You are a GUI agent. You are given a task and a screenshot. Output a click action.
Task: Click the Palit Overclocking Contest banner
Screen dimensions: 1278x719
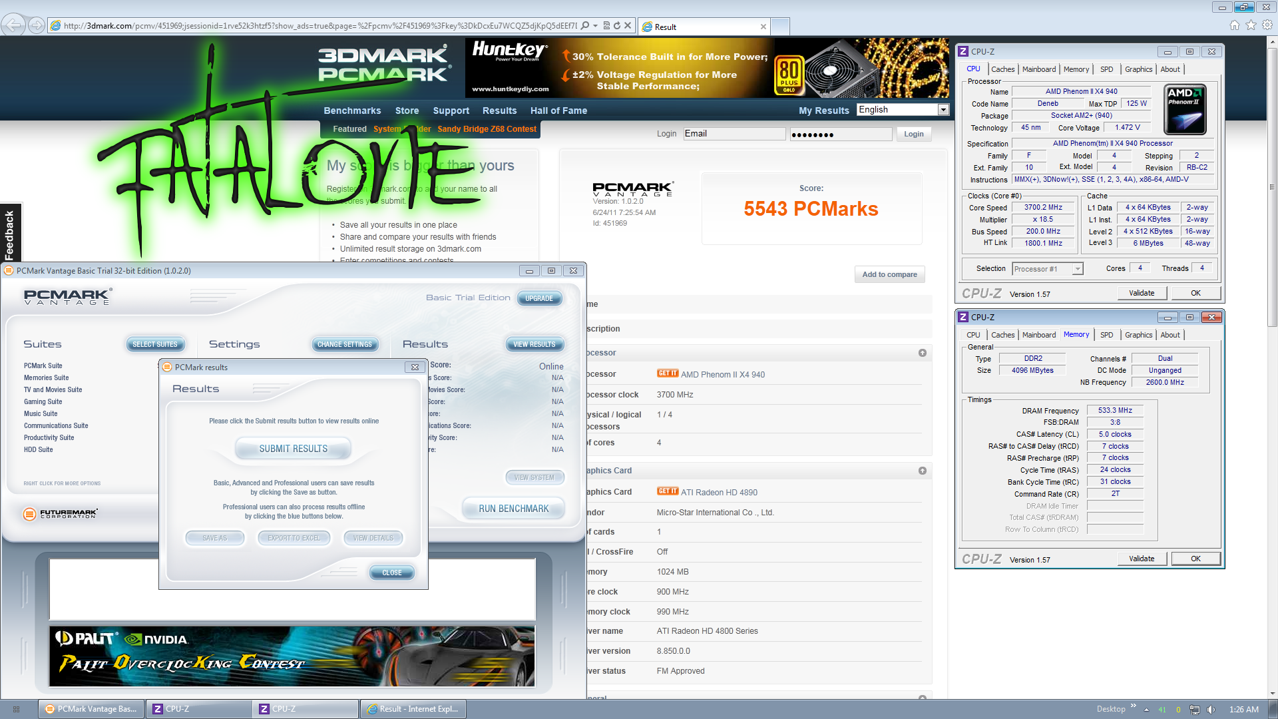[x=292, y=656]
